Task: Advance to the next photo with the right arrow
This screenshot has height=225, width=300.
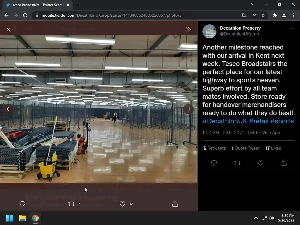Action: tap(188, 109)
